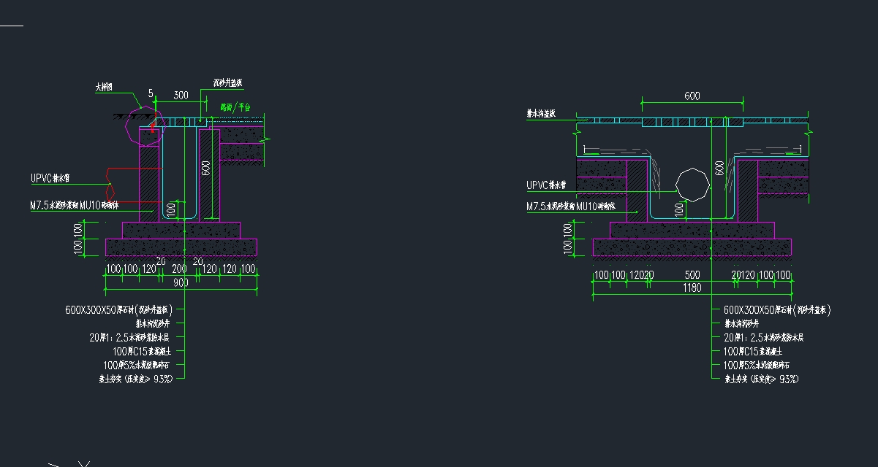Select the 排水沟盖板 label
The width and height of the screenshot is (878, 467).
[x=542, y=114]
